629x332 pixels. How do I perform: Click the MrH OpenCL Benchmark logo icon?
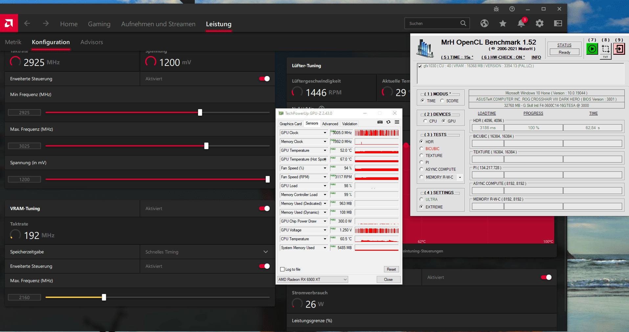(x=425, y=49)
